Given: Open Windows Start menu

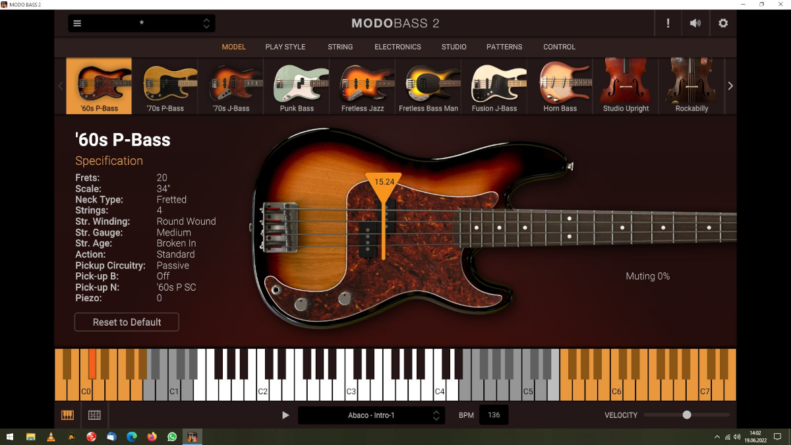Looking at the screenshot, I should click(11, 436).
